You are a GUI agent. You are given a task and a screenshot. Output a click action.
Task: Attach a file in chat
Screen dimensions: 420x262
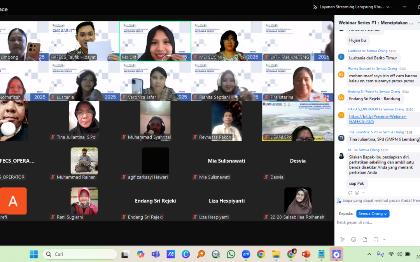[x=365, y=239]
